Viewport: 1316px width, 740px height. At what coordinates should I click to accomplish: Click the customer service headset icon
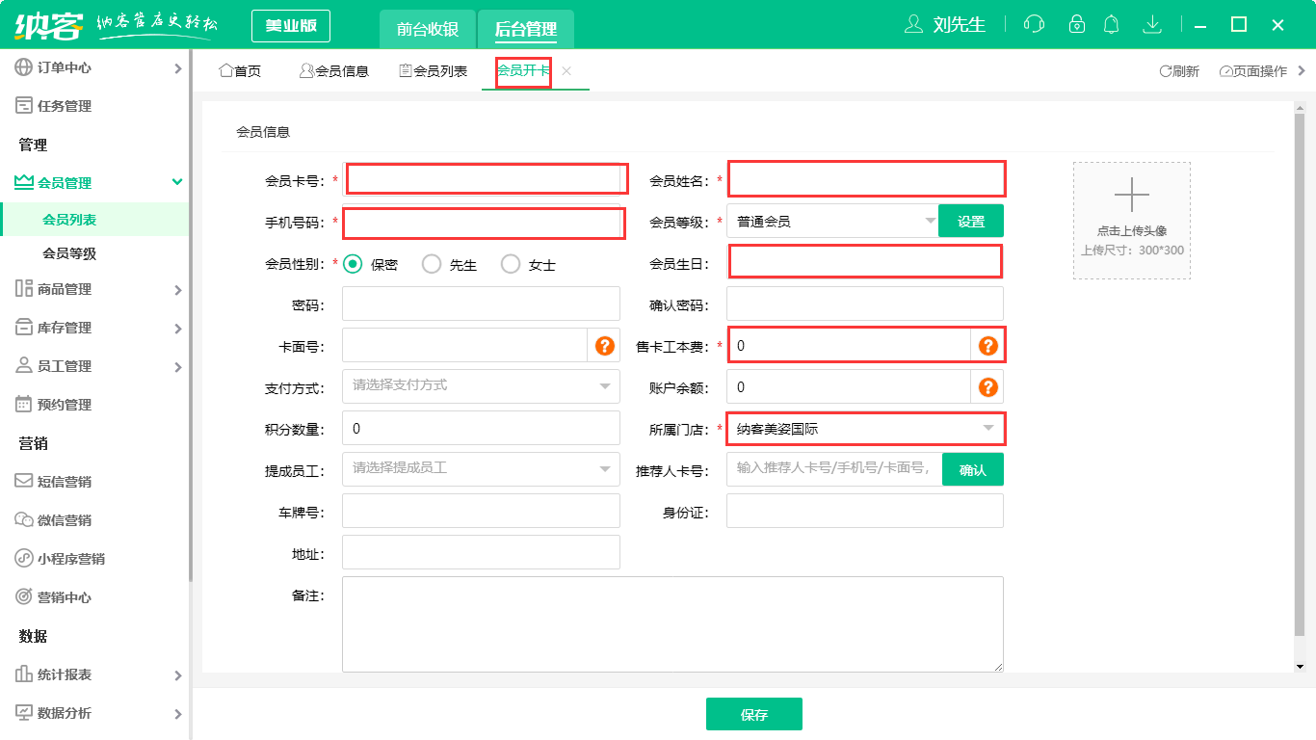click(x=1034, y=25)
